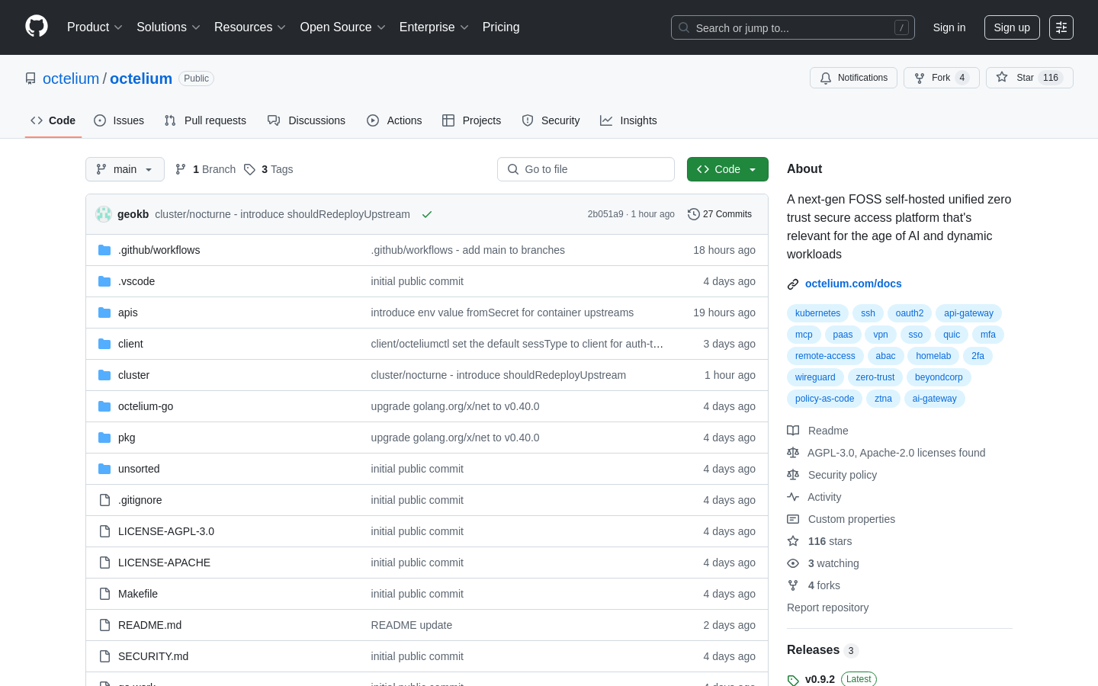This screenshot has height=686, width=1098.
Task: Open the octelium.com/docs link
Action: tap(853, 284)
